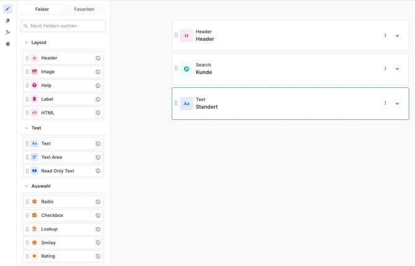
Task: Expand the Standort text card
Action: point(397,104)
